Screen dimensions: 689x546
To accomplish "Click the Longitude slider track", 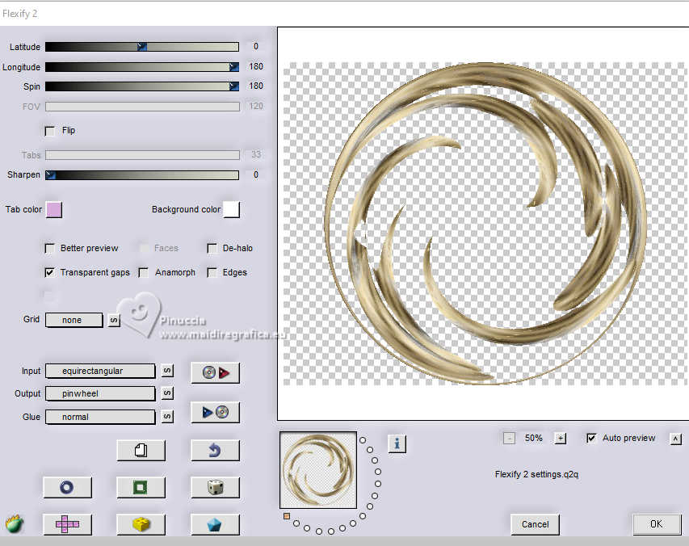I will [142, 67].
